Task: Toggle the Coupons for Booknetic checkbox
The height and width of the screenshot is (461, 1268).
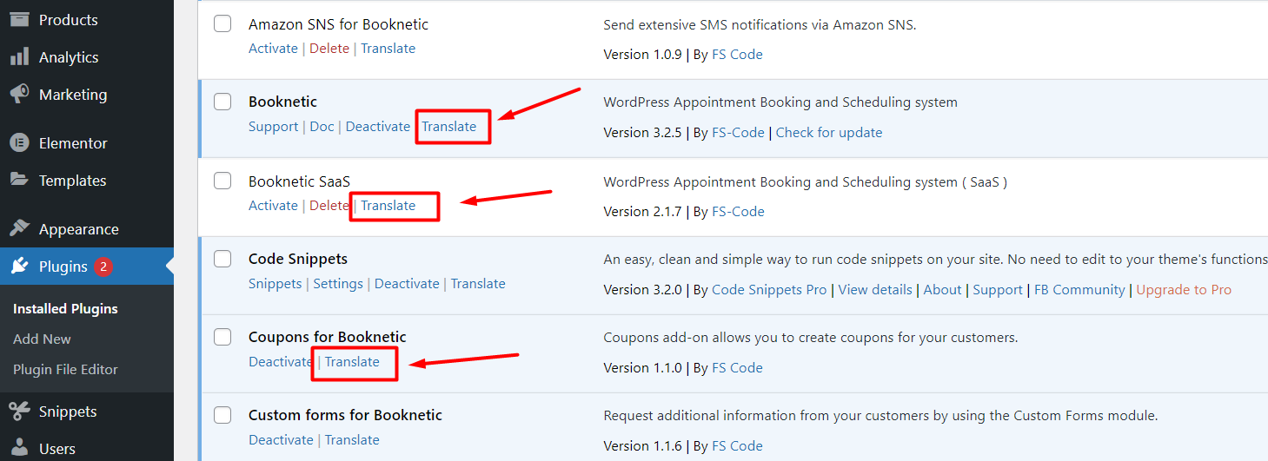Action: [223, 337]
